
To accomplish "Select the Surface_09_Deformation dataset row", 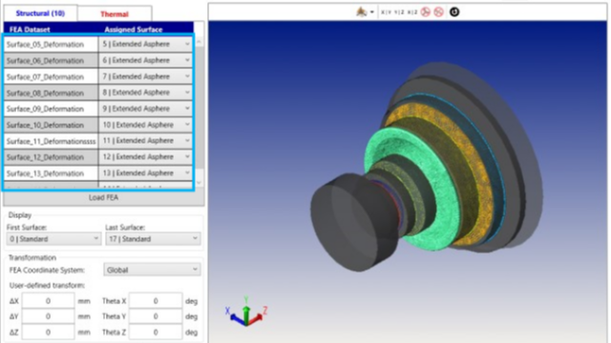I will point(51,109).
